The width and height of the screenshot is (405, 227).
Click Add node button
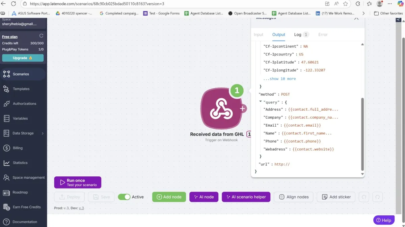coord(169,197)
